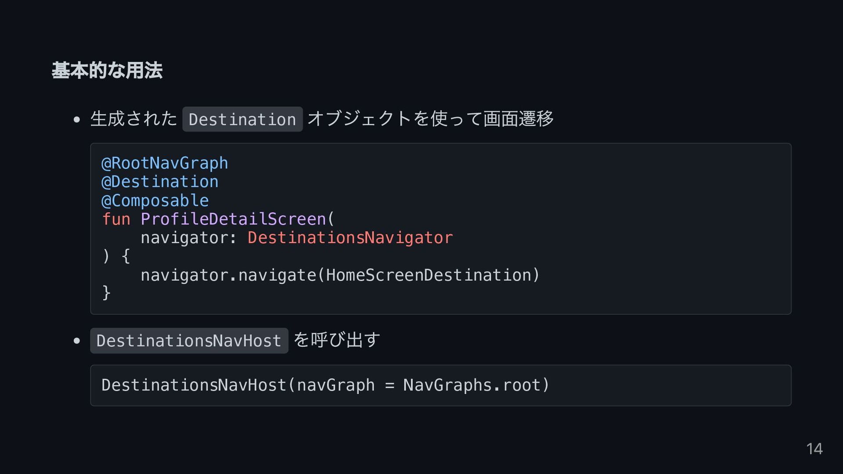Click the navigator.navigate call
843x474 pixels.
click(x=228, y=275)
